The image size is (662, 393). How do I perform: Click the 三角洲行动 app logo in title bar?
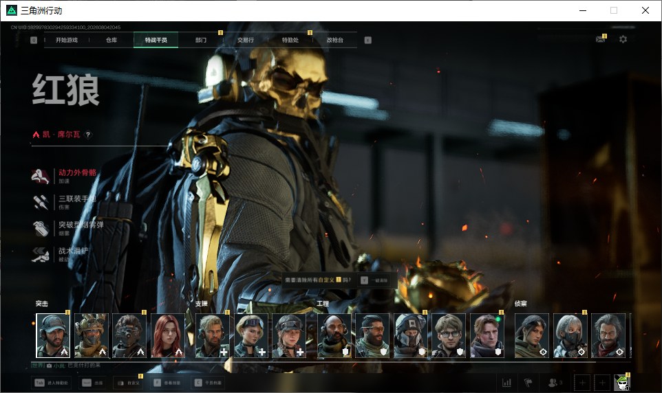click(12, 10)
